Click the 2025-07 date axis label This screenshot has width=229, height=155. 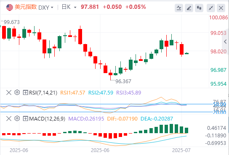[x=181, y=150]
